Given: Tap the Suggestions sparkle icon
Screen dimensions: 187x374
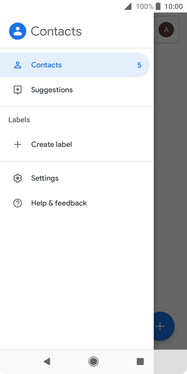Looking at the screenshot, I should point(17,90).
